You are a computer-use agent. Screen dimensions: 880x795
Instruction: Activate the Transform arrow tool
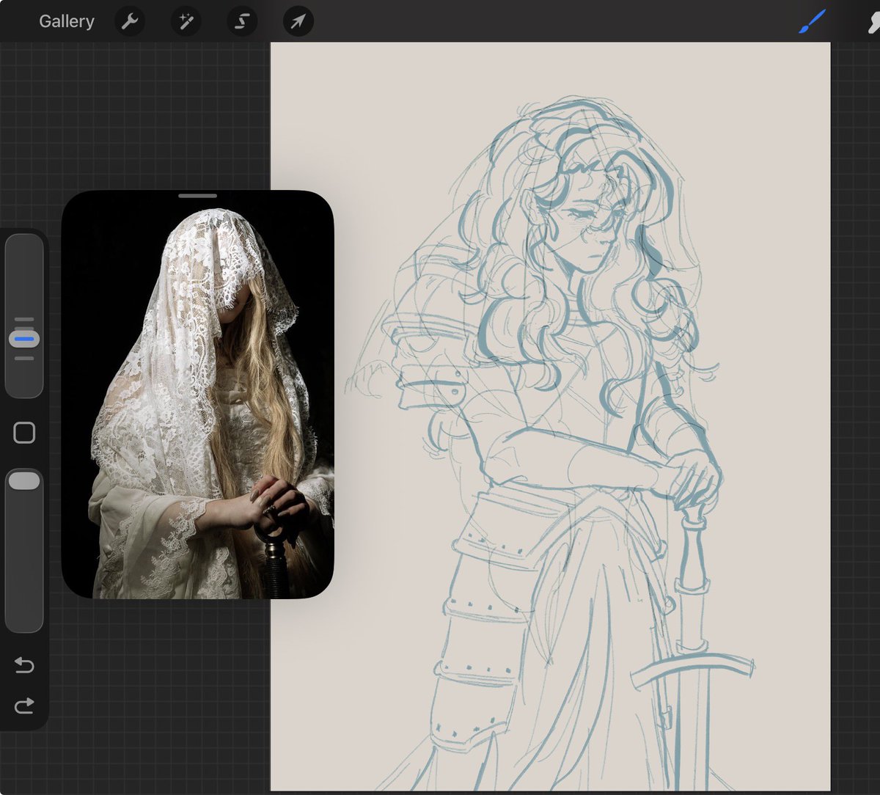tap(298, 22)
